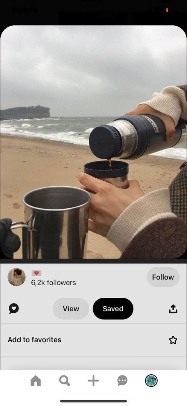
Task: Open the Search magnifier tab
Action: [x=65, y=381]
